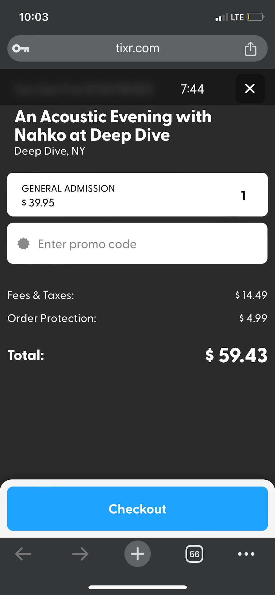
Task: Tap the $ 59.43 total amount
Action: pos(236,355)
